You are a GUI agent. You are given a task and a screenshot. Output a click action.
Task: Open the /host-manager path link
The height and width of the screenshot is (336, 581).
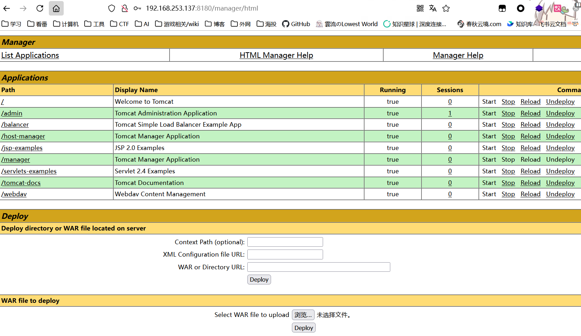pos(23,136)
